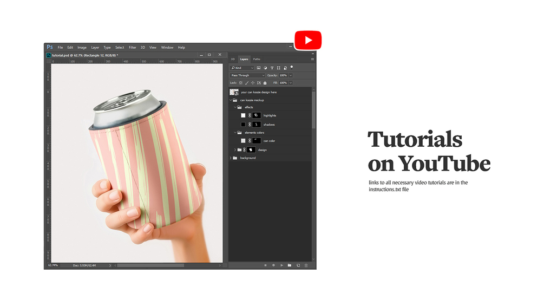Click the Layers panel vertical scrollbar

[313, 109]
